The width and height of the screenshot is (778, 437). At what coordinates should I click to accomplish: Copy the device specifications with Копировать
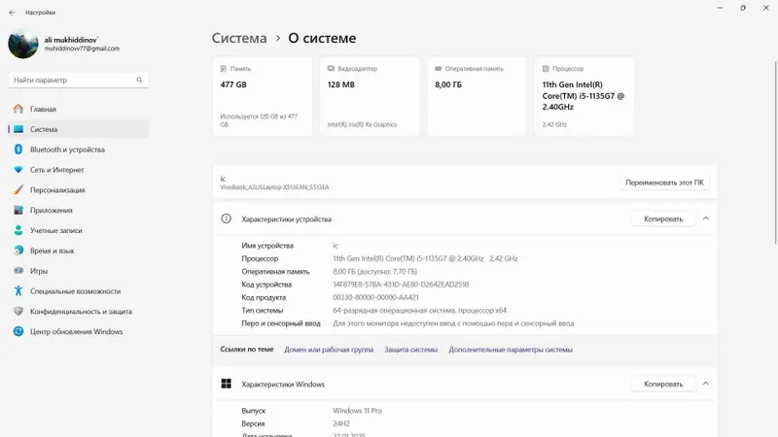tap(663, 218)
